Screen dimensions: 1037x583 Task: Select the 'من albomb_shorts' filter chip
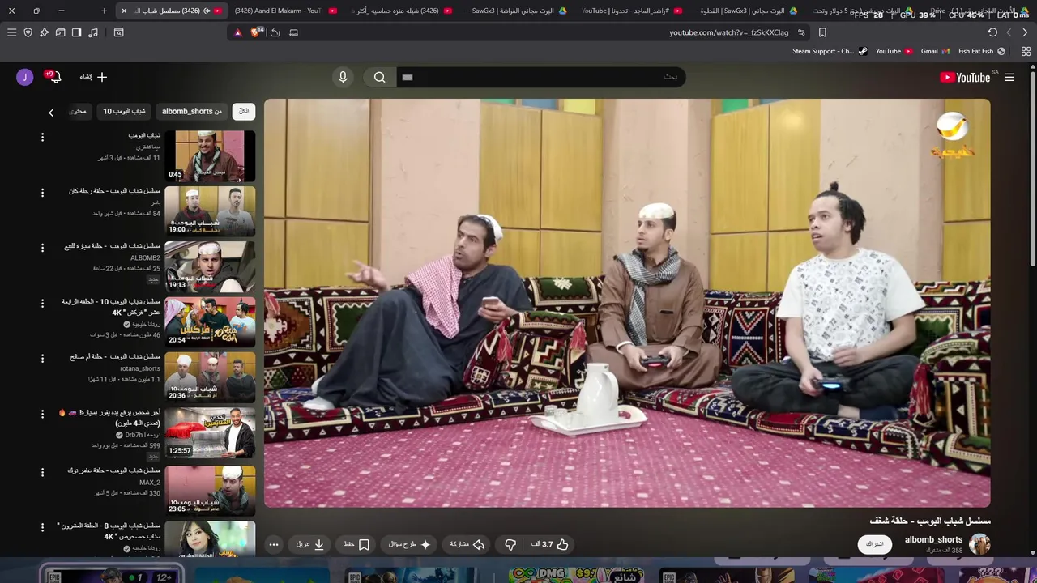[x=191, y=111]
